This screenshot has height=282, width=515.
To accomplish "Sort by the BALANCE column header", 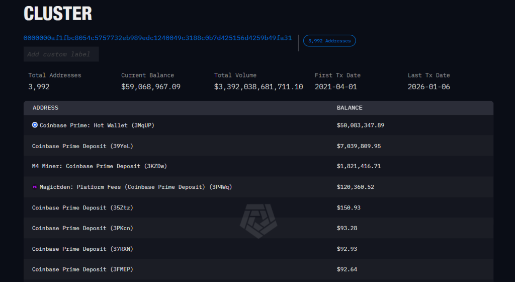I will (x=350, y=108).
